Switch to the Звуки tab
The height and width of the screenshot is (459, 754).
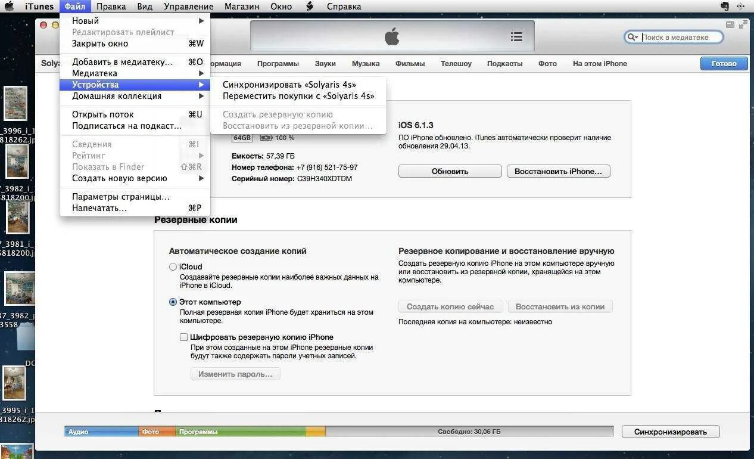tap(325, 64)
